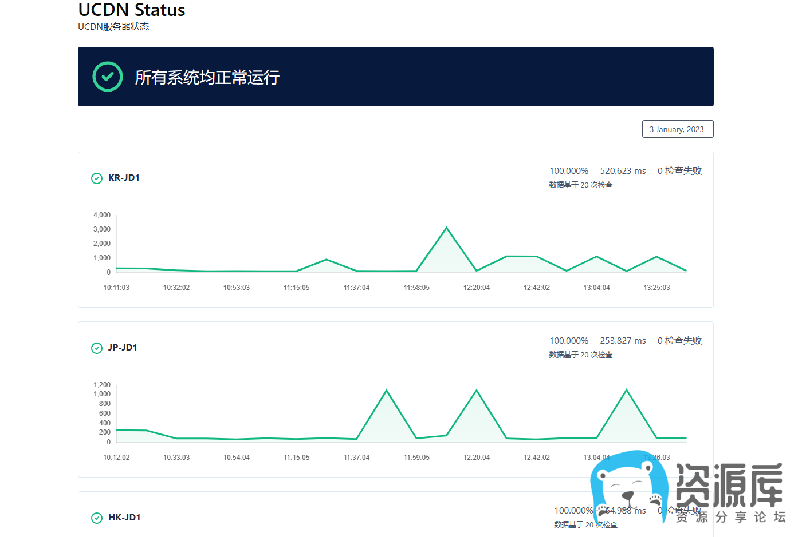The width and height of the screenshot is (806, 537).
Task: Click the JP-JD1 chart peak at 12:20:04
Action: [x=477, y=391]
